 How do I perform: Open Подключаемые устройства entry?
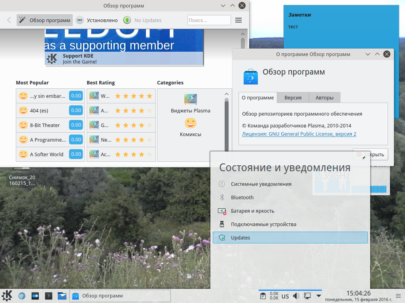(x=290, y=224)
